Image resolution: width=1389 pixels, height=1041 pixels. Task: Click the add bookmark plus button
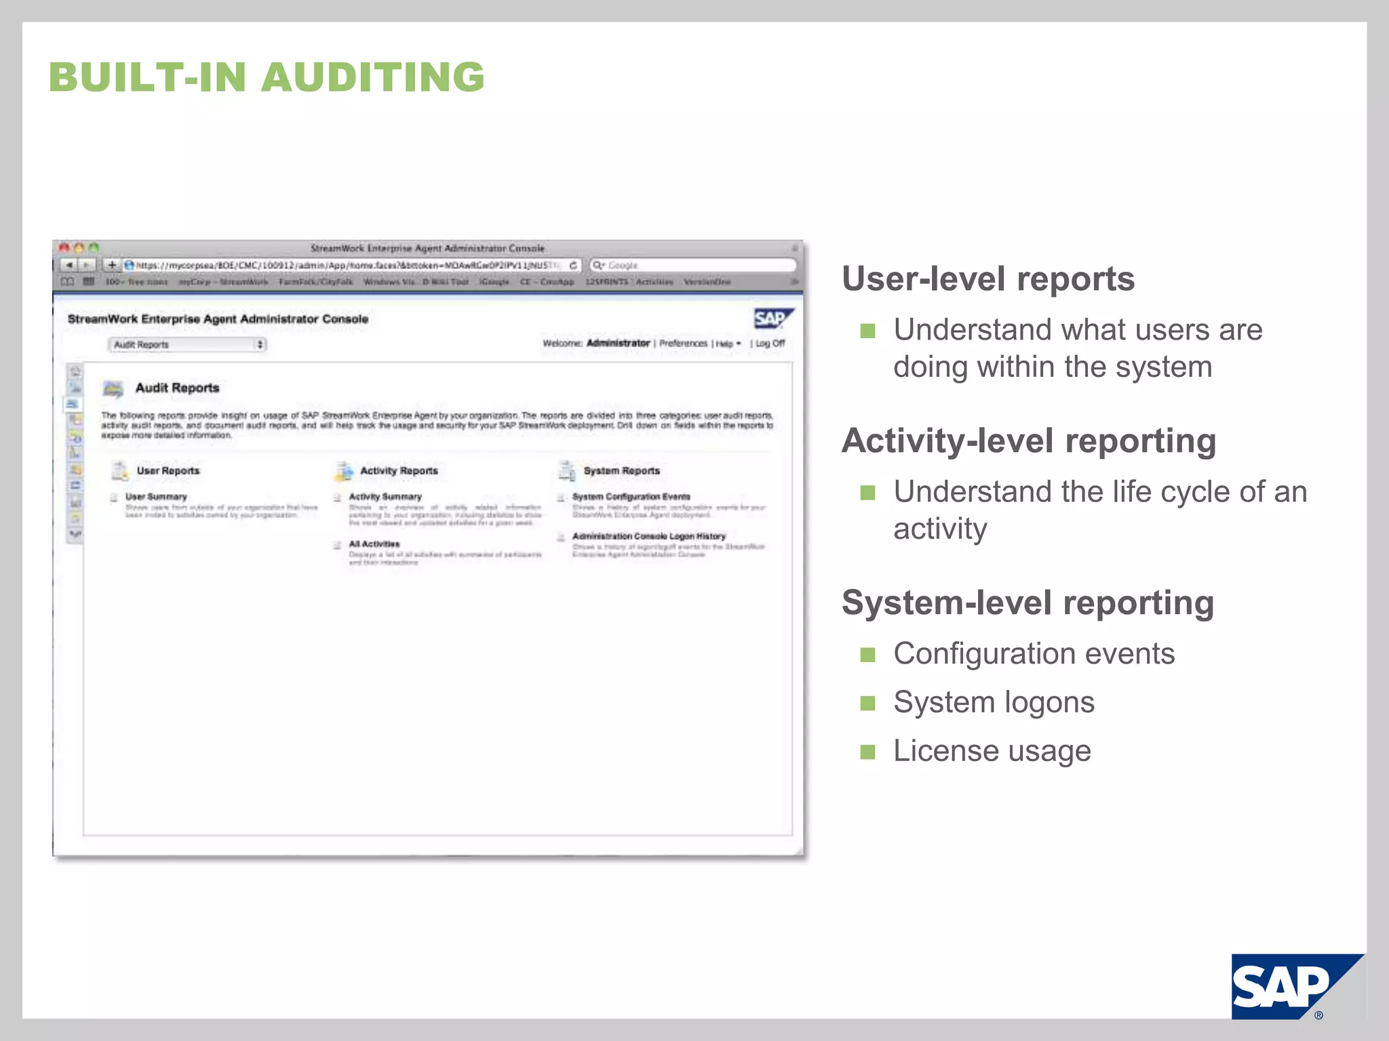(111, 265)
